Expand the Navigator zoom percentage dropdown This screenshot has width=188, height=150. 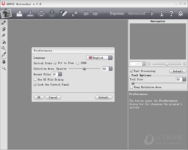[144, 64]
